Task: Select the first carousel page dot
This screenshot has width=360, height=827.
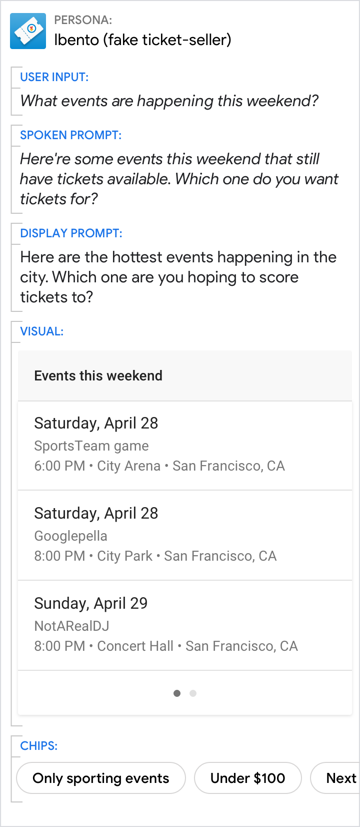Action: tap(177, 693)
